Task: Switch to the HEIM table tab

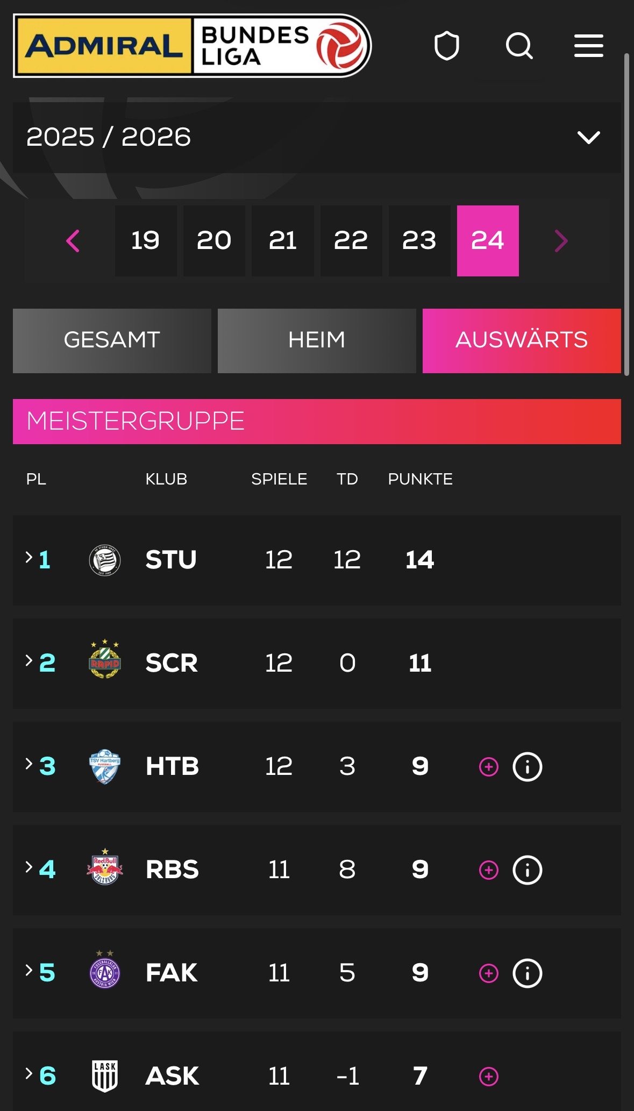Action: click(317, 340)
